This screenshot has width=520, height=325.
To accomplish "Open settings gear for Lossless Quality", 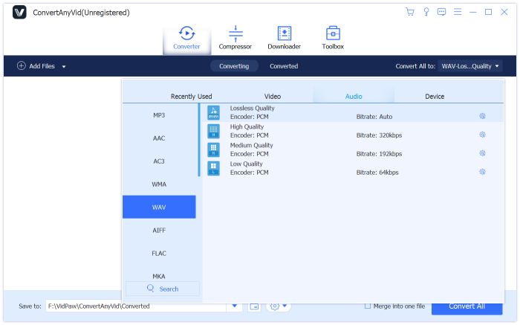I will click(x=482, y=116).
